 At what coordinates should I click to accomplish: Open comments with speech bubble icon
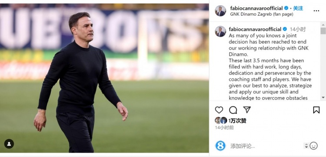(233, 110)
